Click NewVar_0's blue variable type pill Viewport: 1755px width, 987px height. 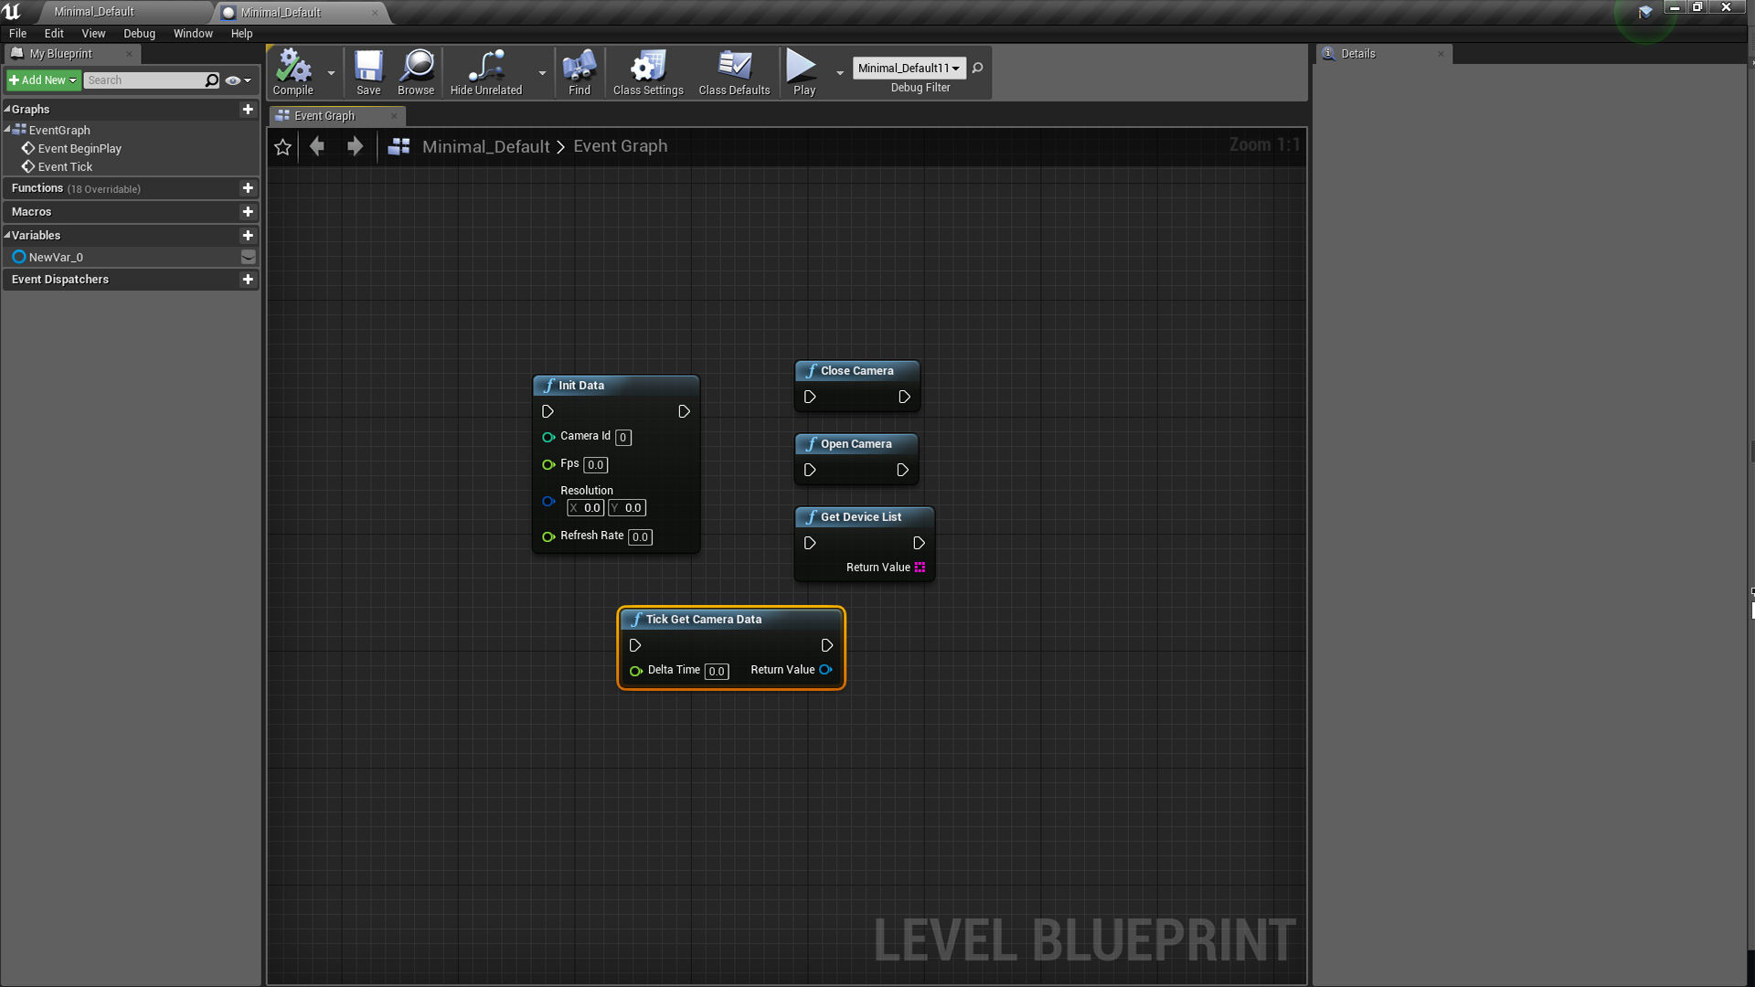[18, 257]
